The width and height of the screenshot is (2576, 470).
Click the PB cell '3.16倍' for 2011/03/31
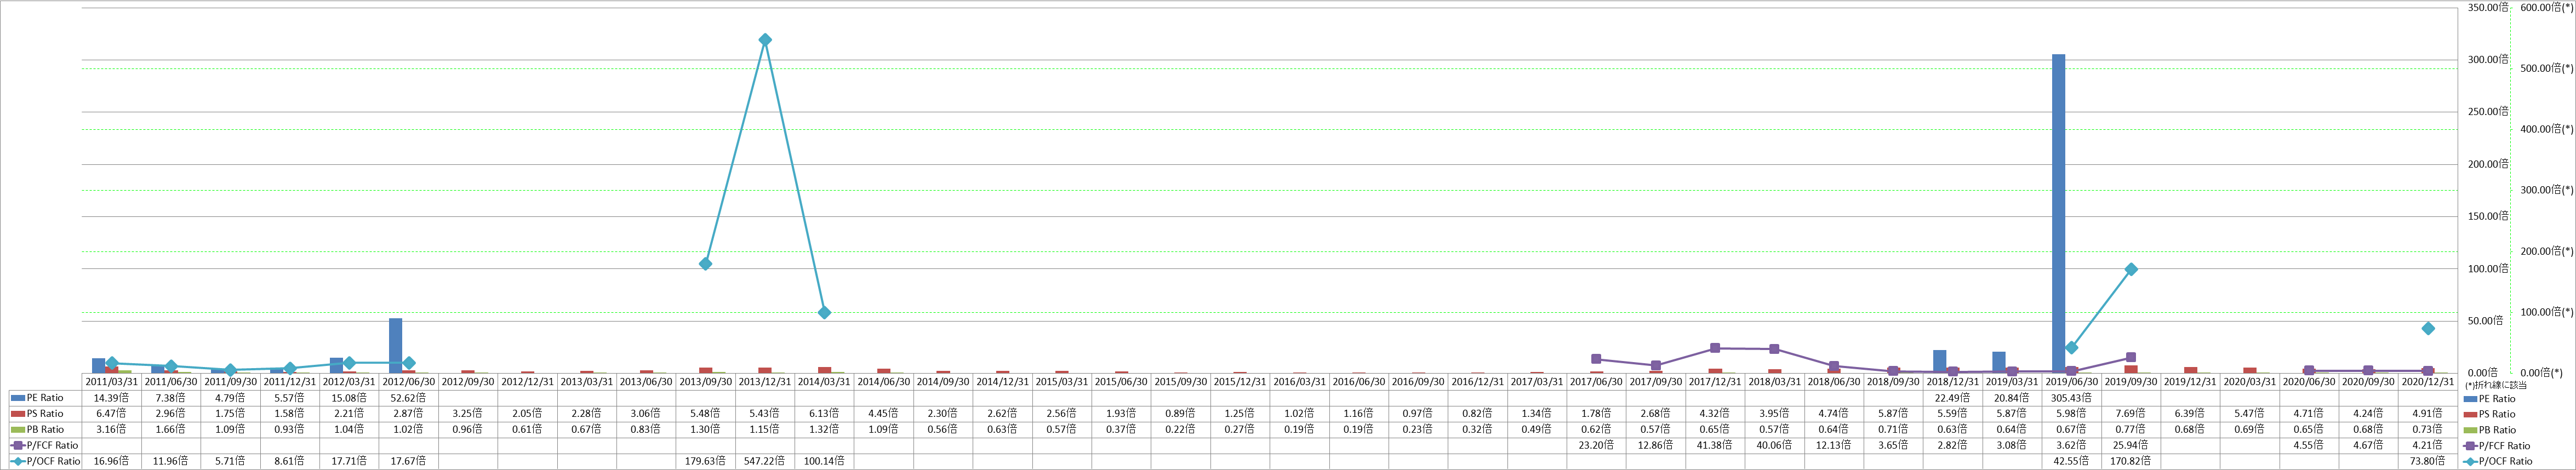(x=112, y=430)
